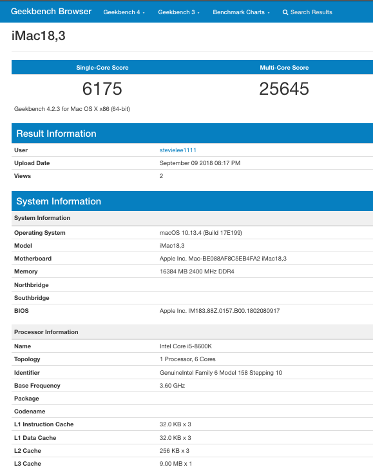This screenshot has width=373, height=476.
Task: Click the Result Information section header
Action: [x=192, y=134]
